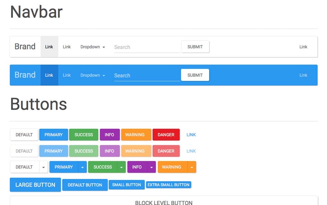Click the Extra Small Button

click(x=168, y=185)
